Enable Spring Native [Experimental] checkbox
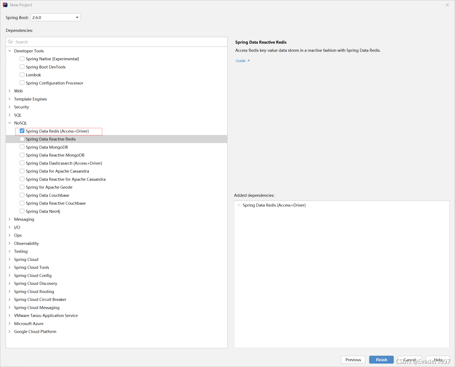 tap(22, 59)
